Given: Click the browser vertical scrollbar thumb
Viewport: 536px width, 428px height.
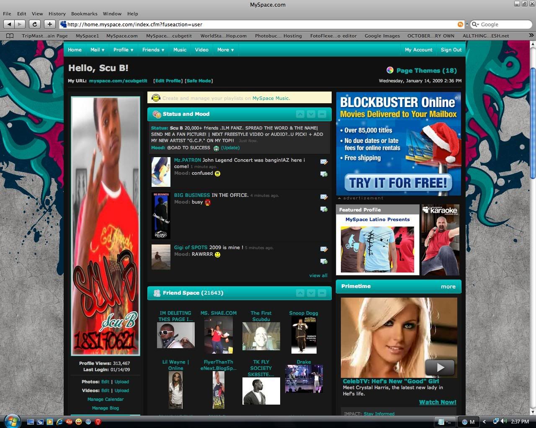Looking at the screenshot, I should pyautogui.click(x=533, y=123).
